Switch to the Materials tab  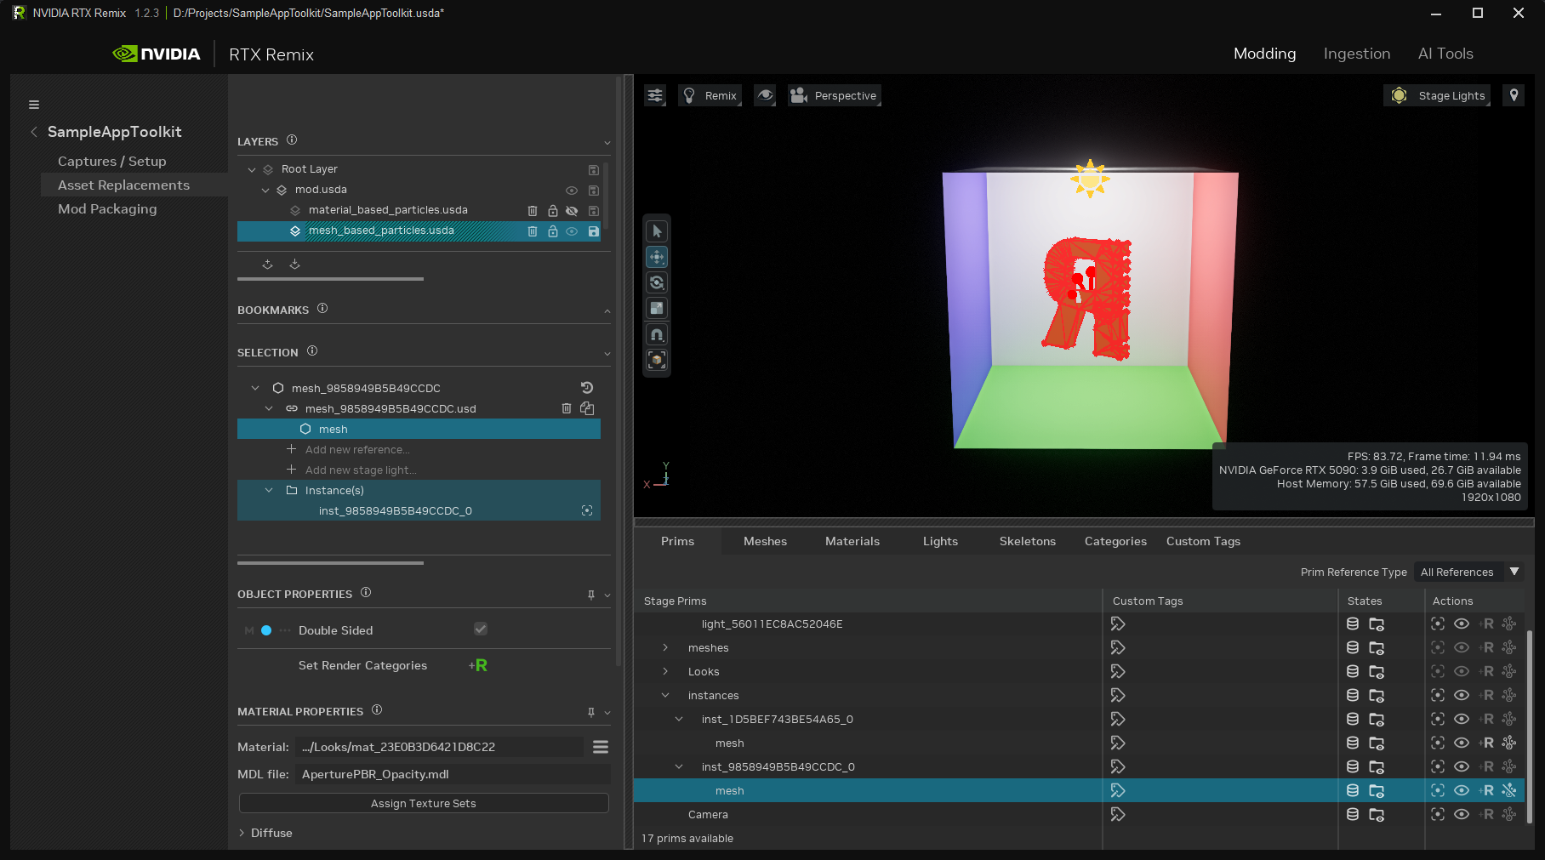tap(852, 541)
